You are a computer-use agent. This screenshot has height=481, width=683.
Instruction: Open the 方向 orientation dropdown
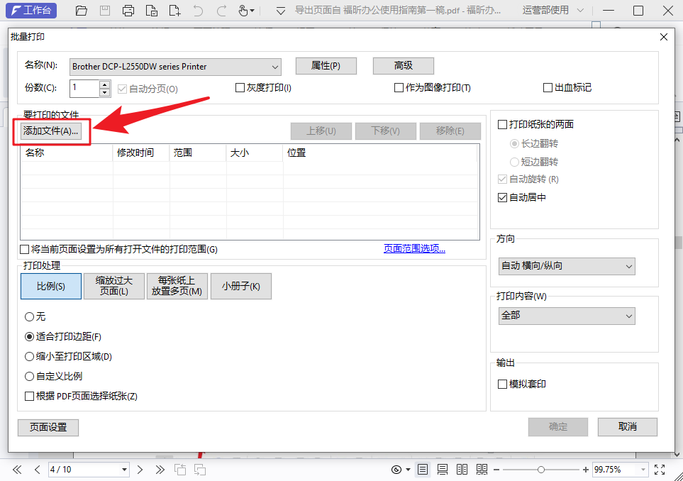click(567, 266)
